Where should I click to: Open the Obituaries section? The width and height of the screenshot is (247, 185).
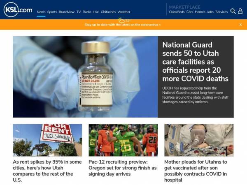pos(108,12)
